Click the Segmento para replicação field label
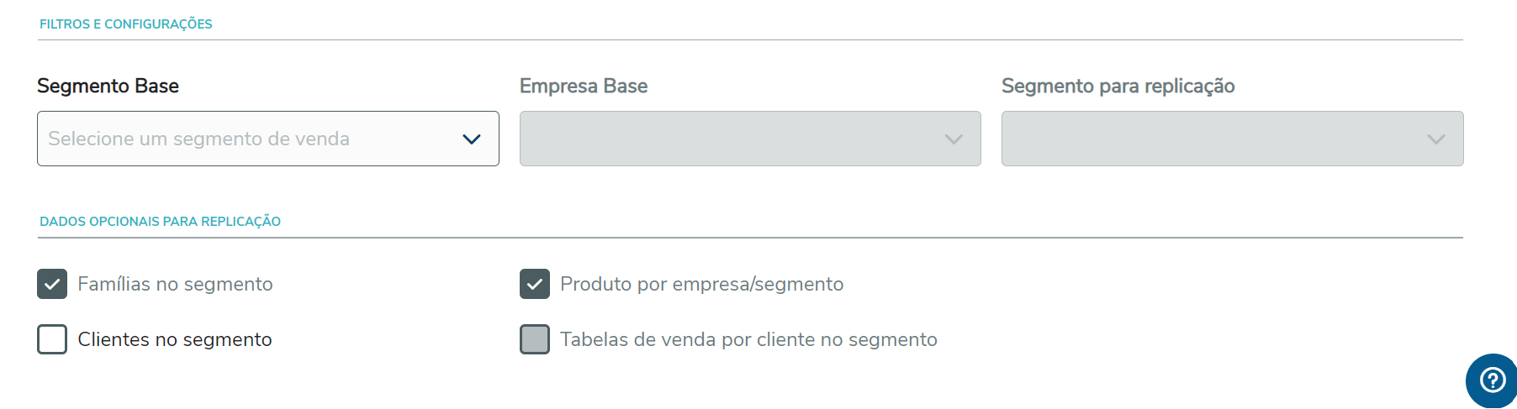This screenshot has height=409, width=1517. (1118, 86)
